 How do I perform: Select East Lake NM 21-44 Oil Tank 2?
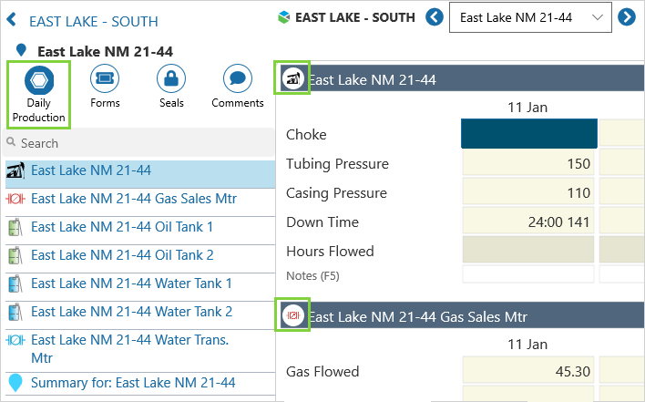[x=122, y=255]
